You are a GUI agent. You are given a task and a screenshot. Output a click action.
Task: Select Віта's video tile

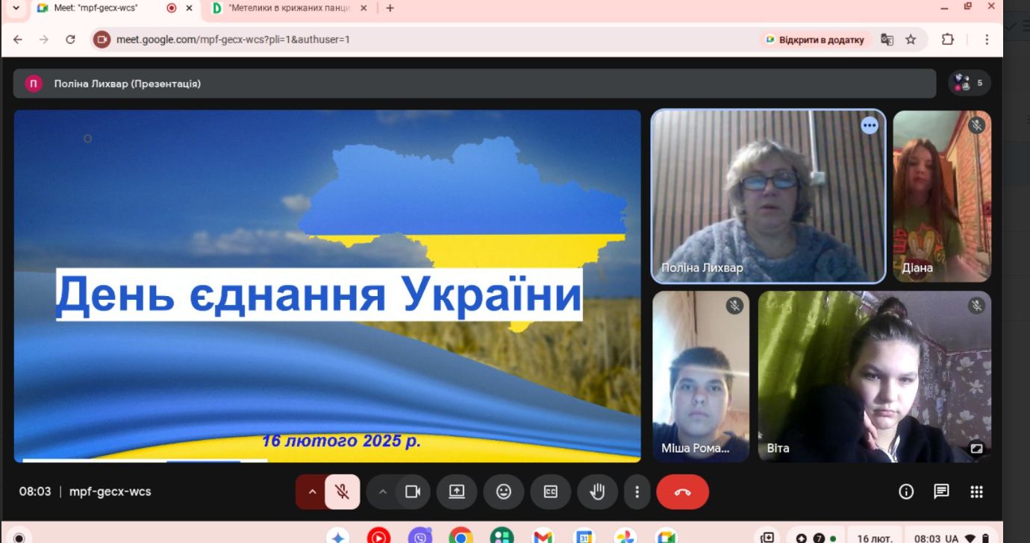click(874, 376)
